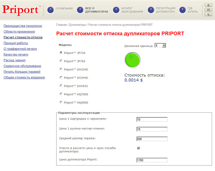The image size is (215, 171).
Task: Click ink cartridge price field
Action: click(152, 119)
